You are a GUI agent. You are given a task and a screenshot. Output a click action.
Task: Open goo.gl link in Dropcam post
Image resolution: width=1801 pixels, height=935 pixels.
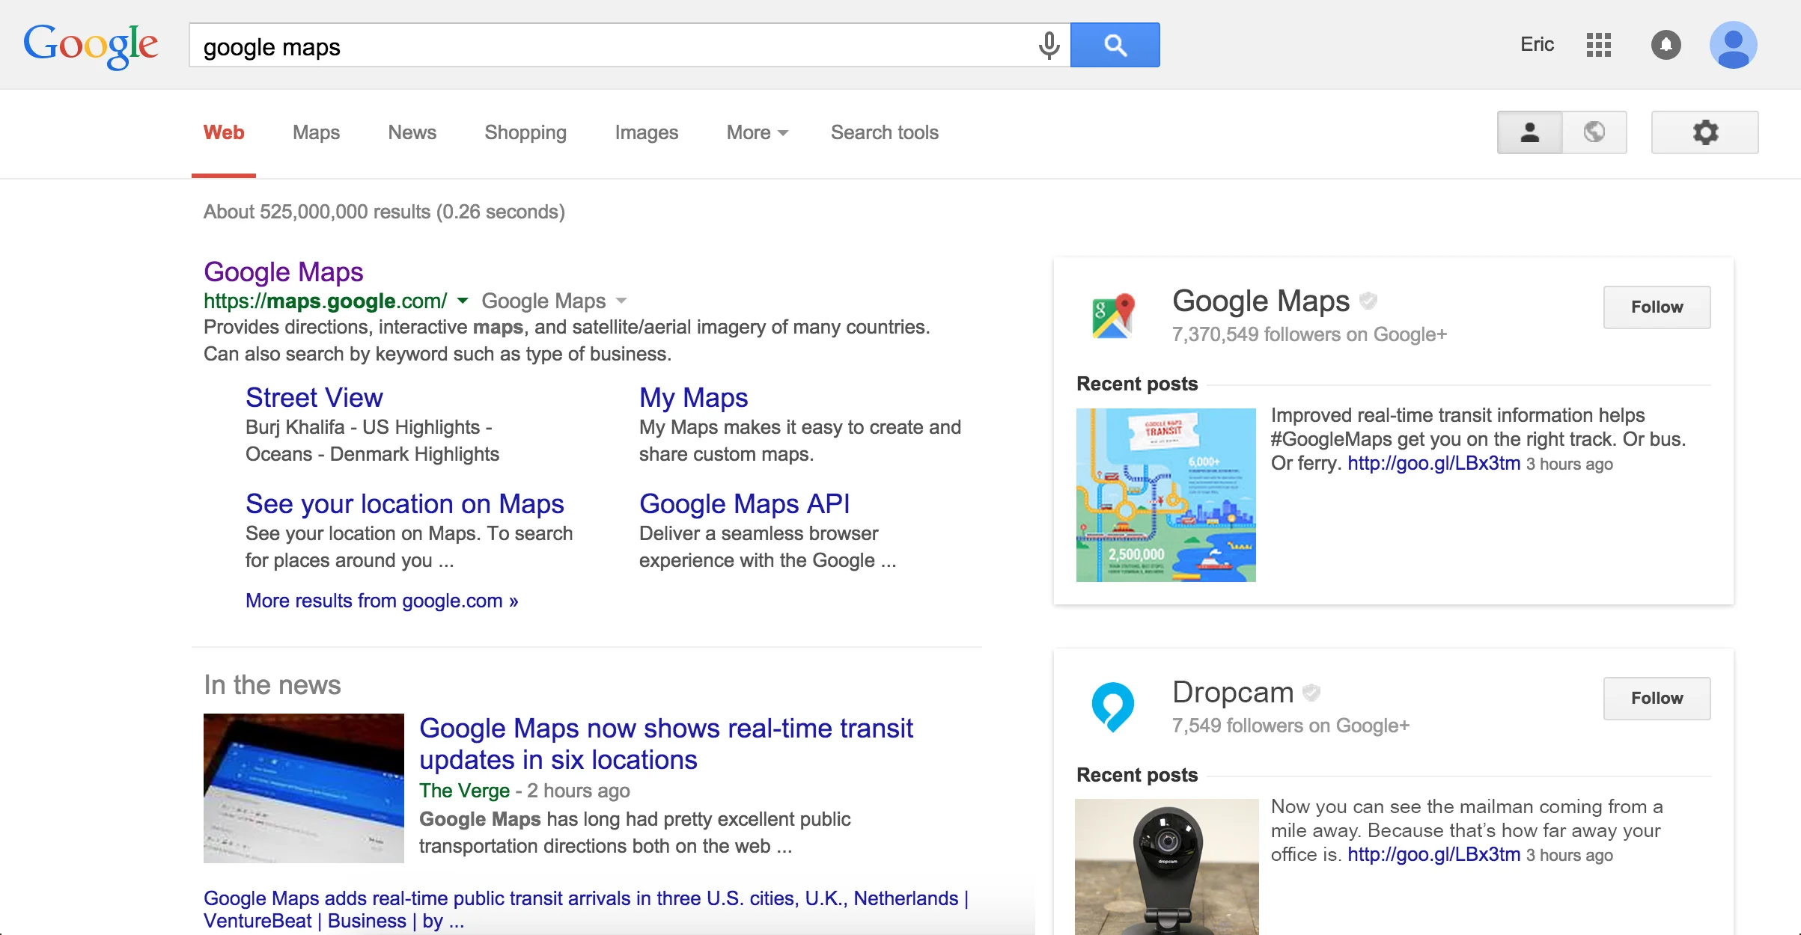pos(1433,854)
